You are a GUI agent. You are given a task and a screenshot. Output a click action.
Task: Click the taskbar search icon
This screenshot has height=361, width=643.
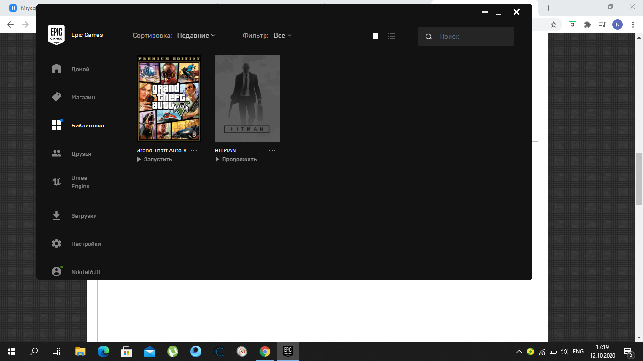[34, 351]
